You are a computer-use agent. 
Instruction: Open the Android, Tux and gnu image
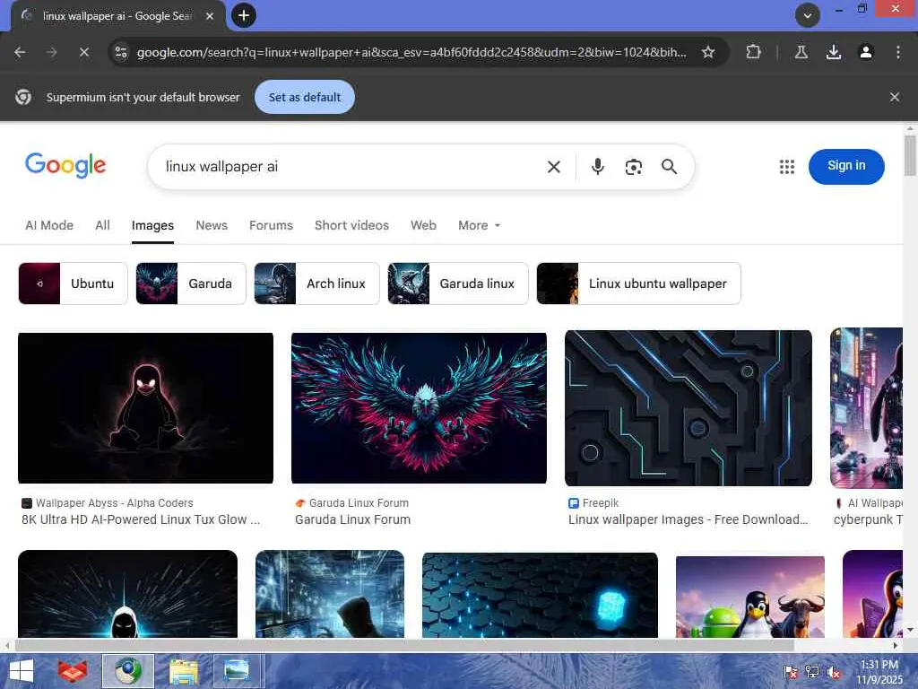point(750,597)
